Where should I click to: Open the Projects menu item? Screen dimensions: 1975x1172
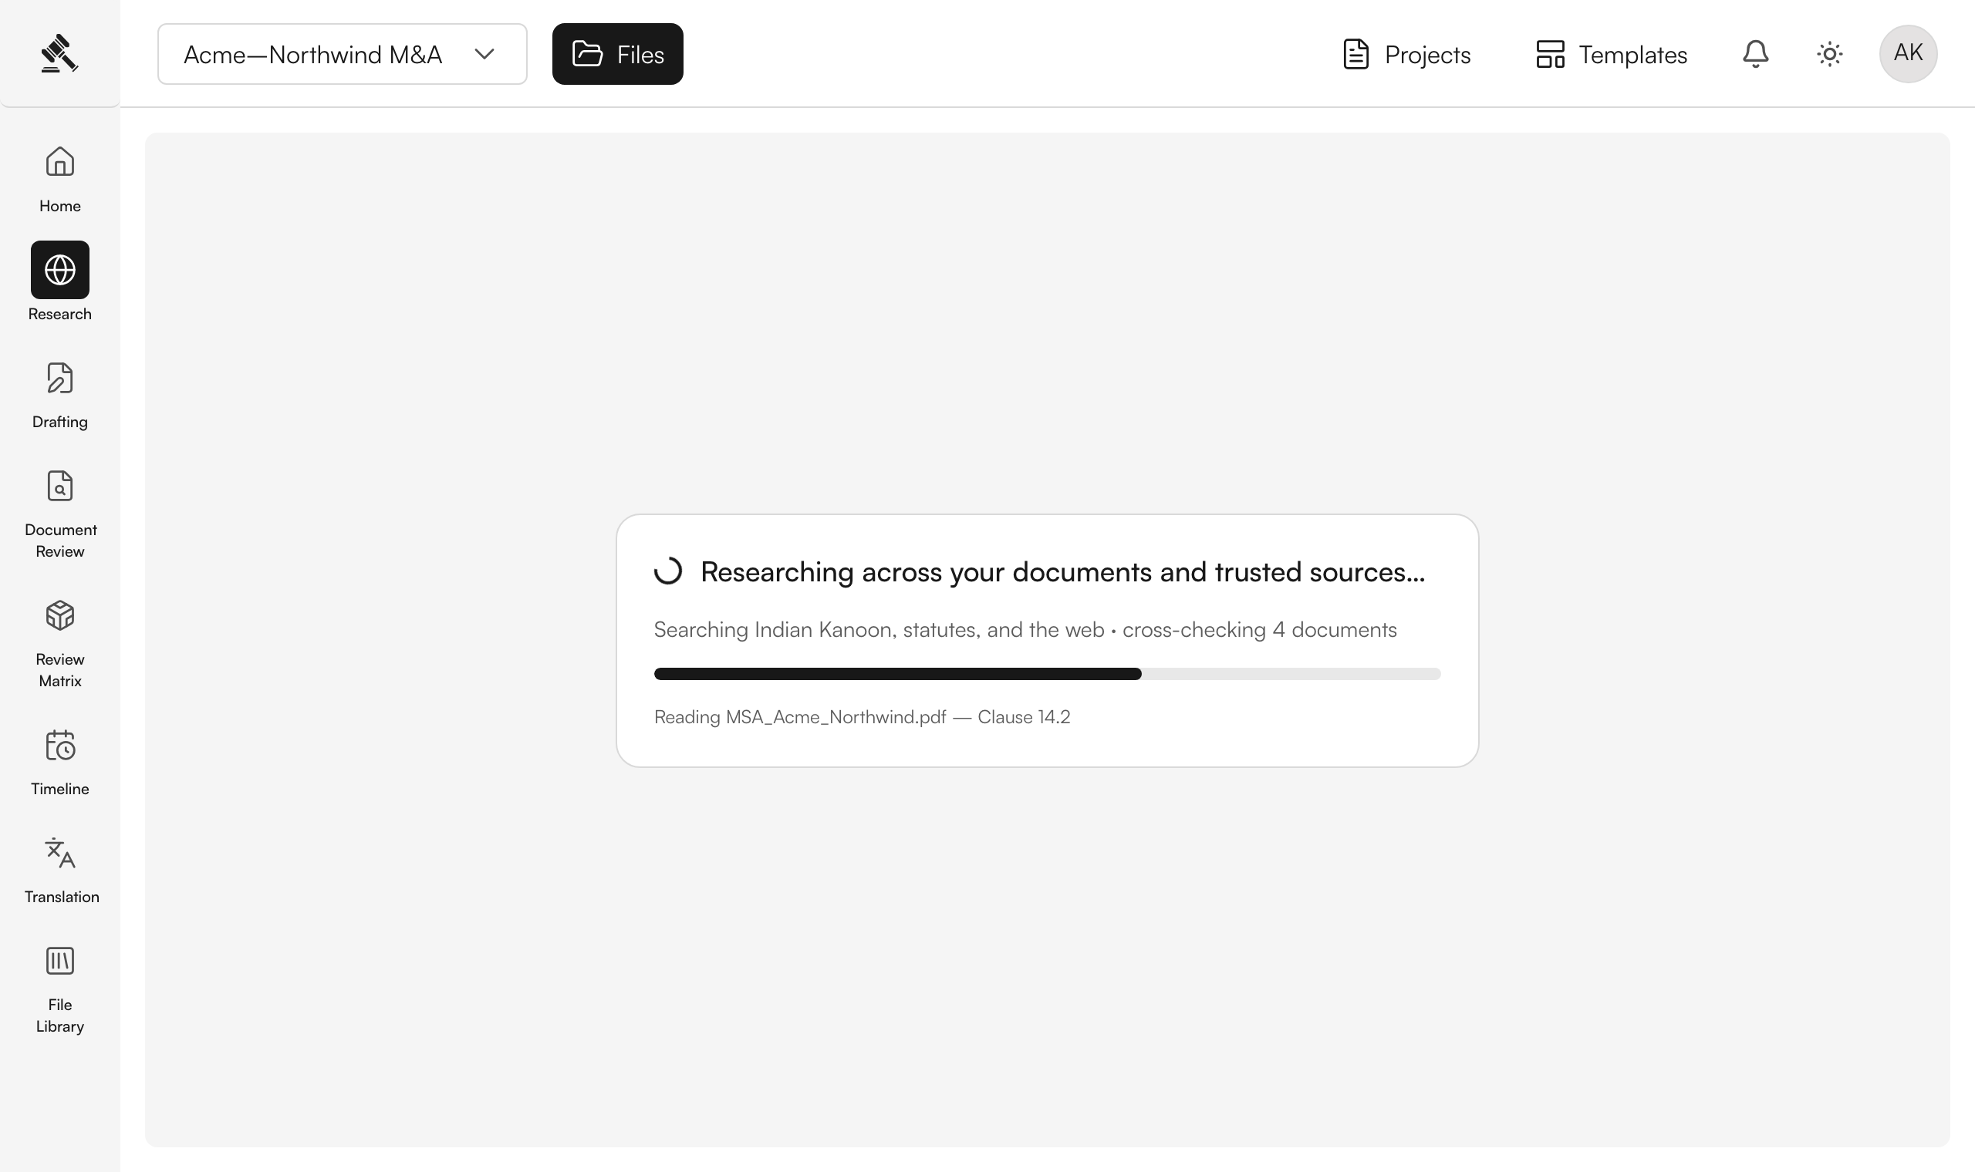(1406, 54)
